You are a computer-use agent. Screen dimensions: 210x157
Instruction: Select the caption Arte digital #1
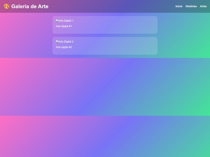[x=64, y=26]
